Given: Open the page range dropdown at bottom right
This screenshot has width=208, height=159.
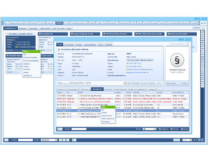Looking at the screenshot, I should 187,140.
